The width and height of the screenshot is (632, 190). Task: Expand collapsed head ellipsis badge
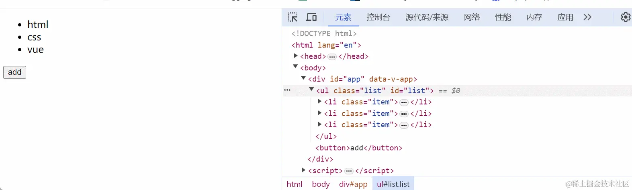tap(332, 57)
